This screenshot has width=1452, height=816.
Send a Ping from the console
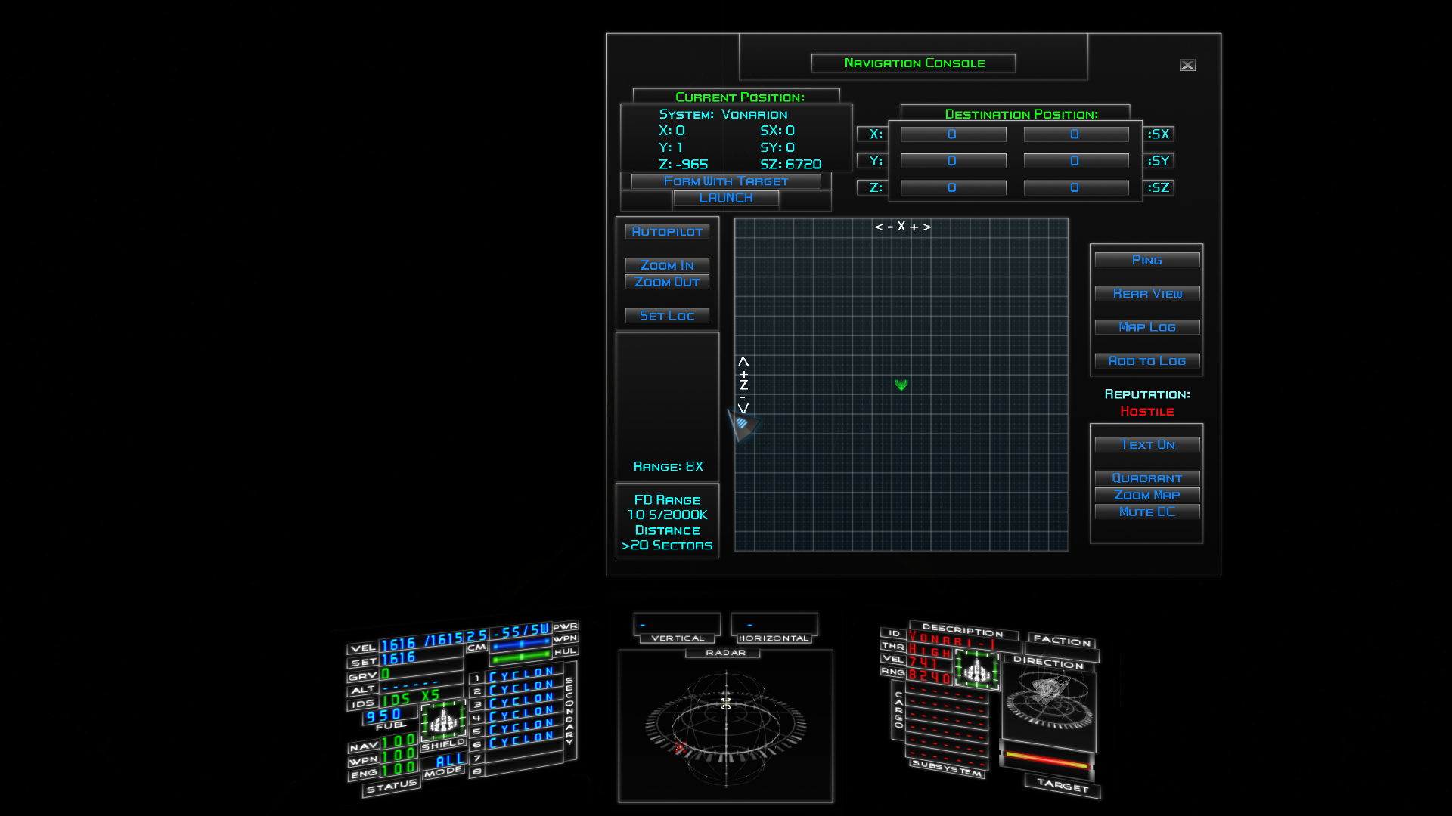tap(1147, 260)
